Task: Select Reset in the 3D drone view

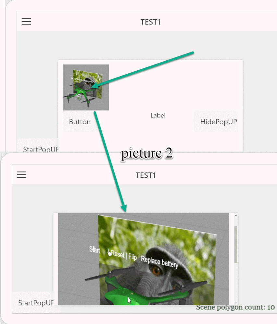Action: [x=117, y=254]
